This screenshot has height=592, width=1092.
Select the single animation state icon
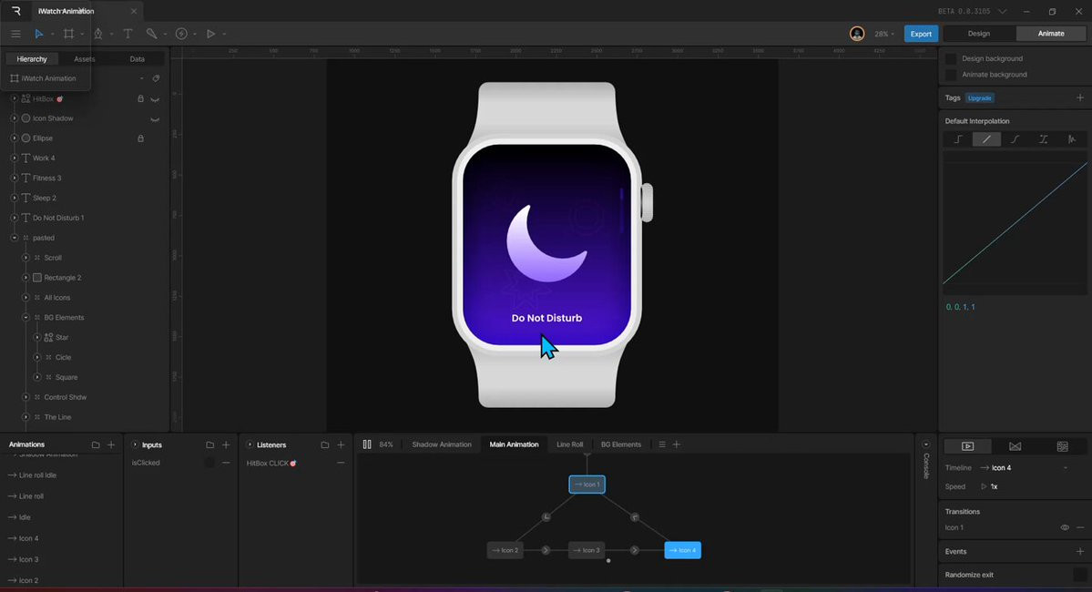967,446
